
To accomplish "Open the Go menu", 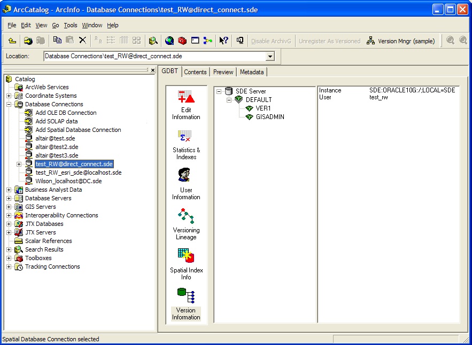I will pyautogui.click(x=56, y=25).
